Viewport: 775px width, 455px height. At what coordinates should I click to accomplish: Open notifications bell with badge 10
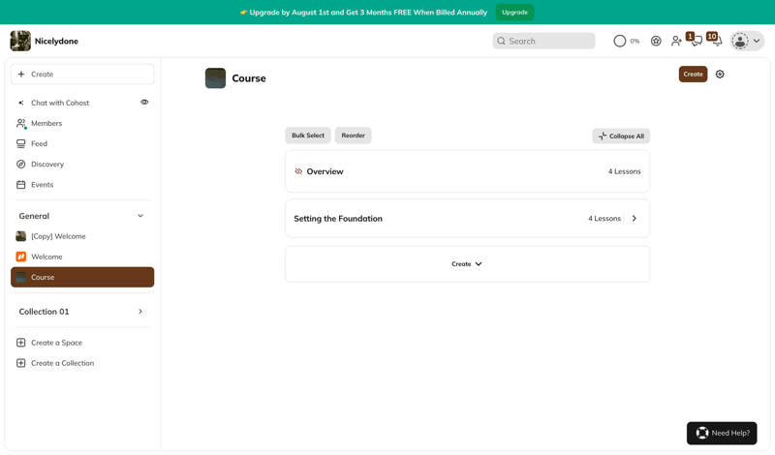click(715, 40)
